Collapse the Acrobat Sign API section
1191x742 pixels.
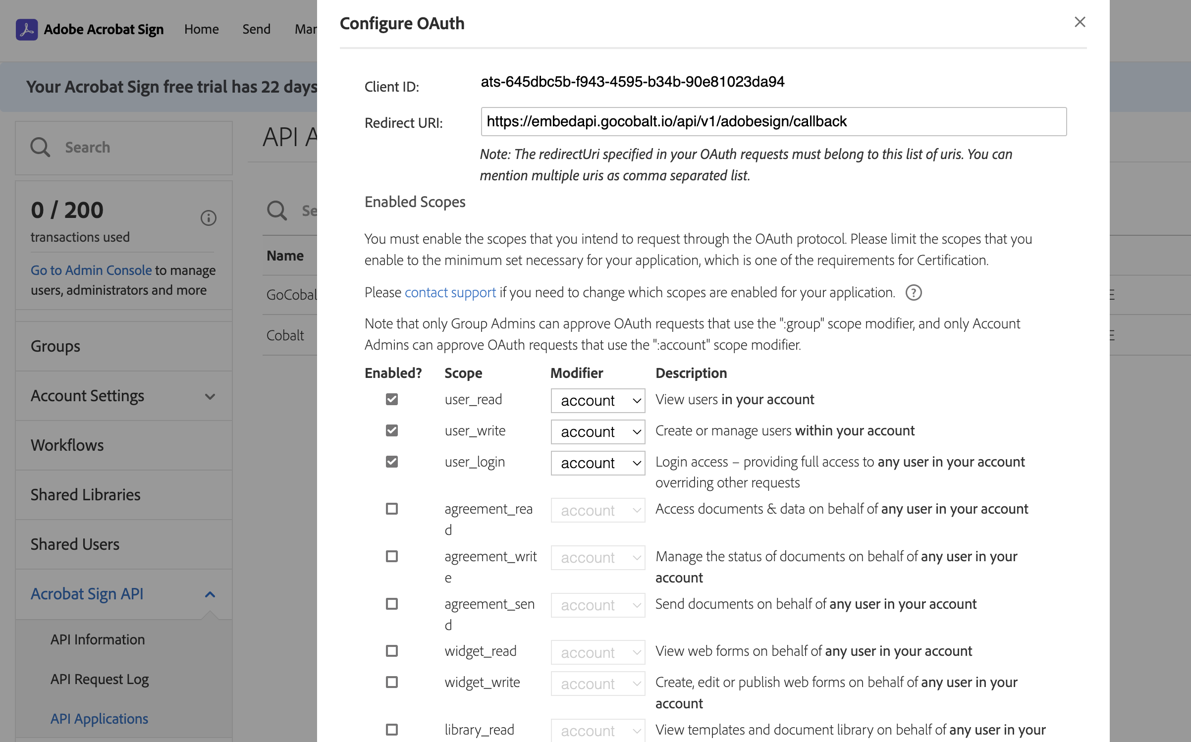click(210, 593)
